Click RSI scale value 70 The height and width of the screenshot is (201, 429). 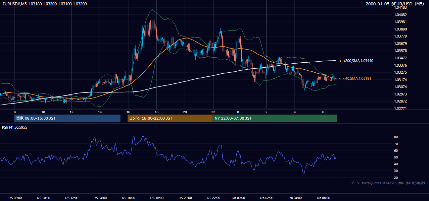396,144
